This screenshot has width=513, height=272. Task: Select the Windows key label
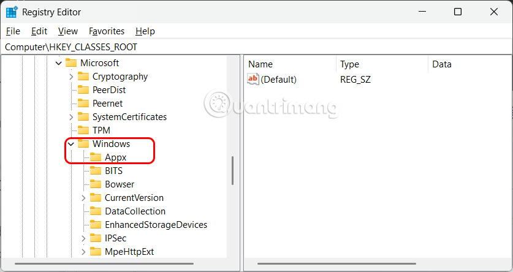[111, 144]
